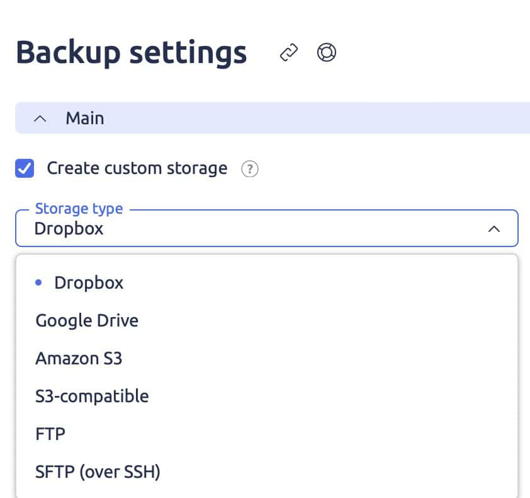
Task: Click the Main section title text
Action: pyautogui.click(x=85, y=118)
